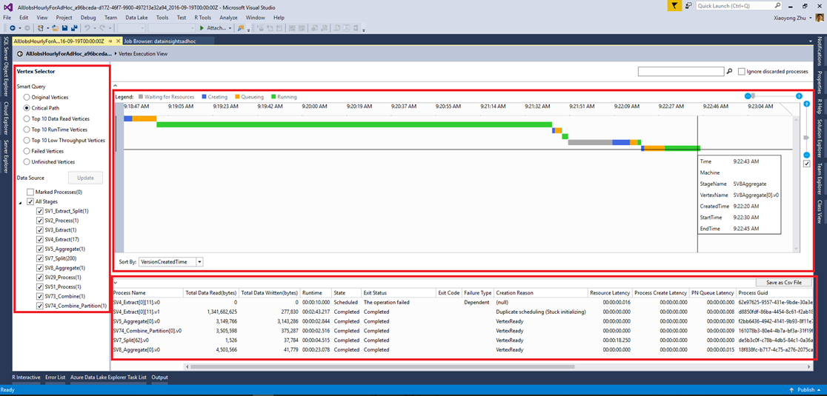
Task: Click the horizontal zoom-in plus icon above timeline
Action: (799, 96)
